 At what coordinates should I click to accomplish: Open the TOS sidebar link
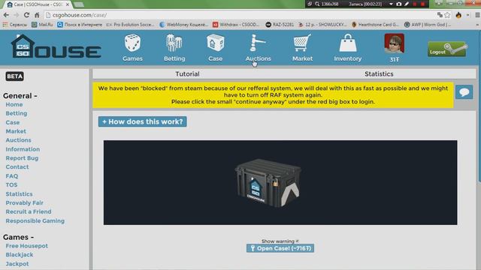pyautogui.click(x=11, y=185)
